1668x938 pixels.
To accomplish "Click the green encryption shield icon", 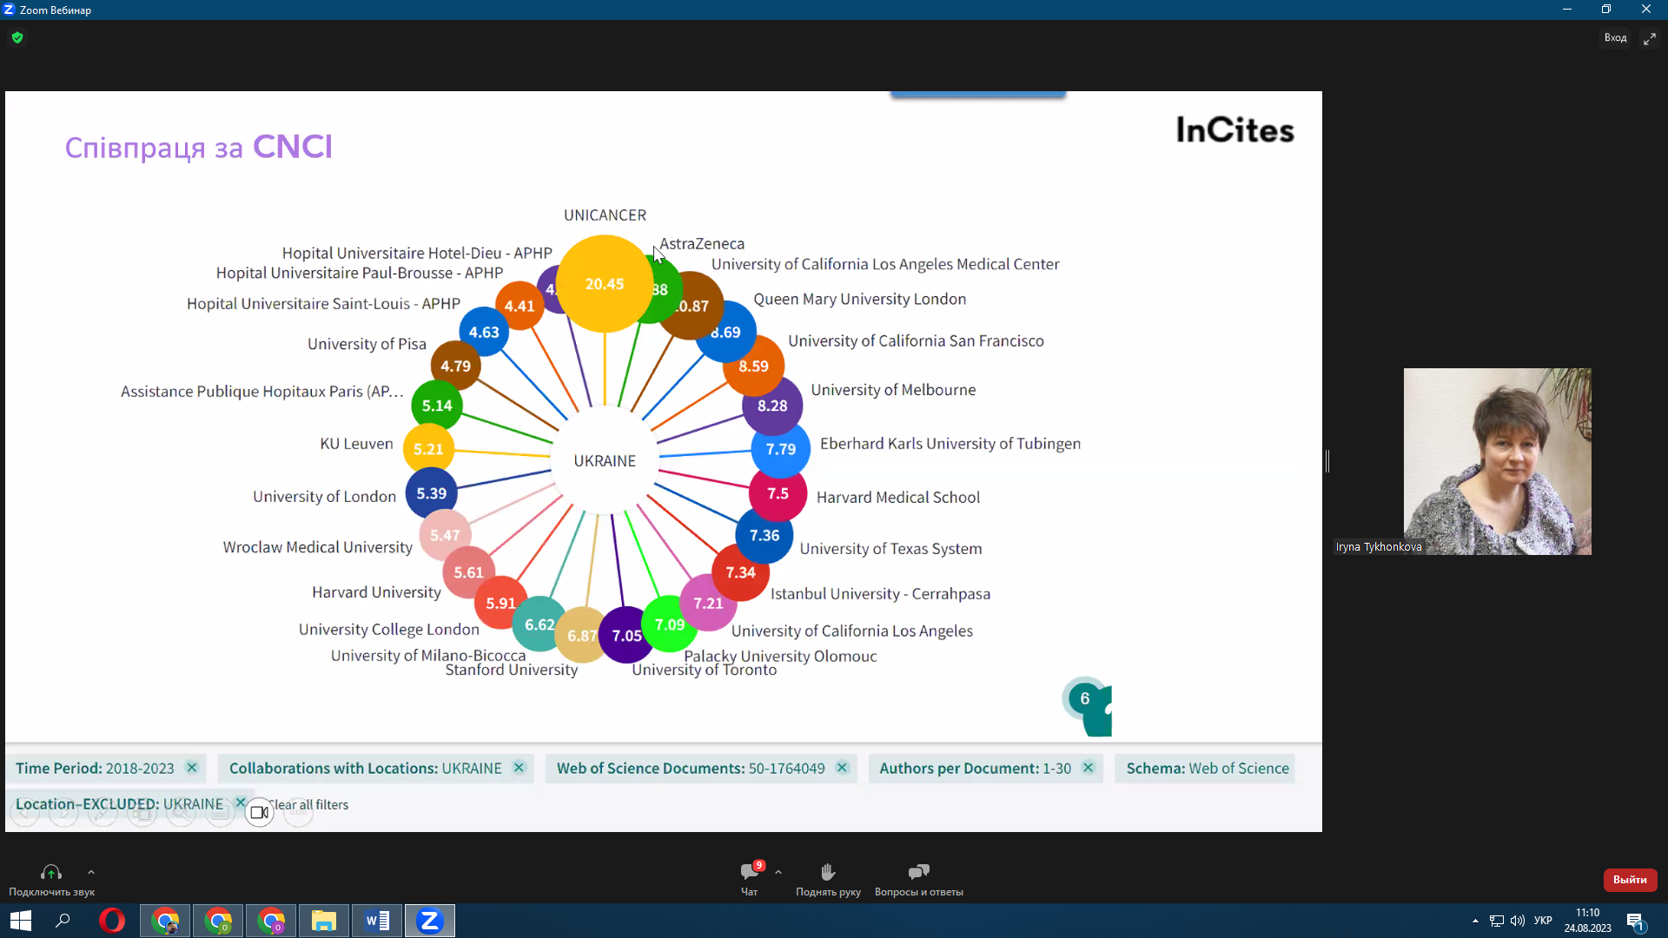I will [x=17, y=37].
